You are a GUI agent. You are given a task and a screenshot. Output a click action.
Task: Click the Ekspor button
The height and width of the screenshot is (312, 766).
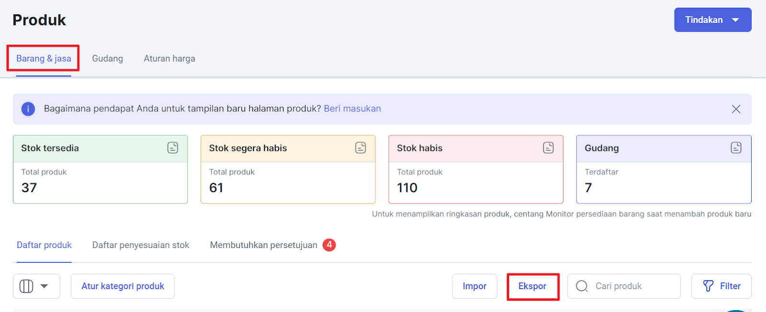532,286
